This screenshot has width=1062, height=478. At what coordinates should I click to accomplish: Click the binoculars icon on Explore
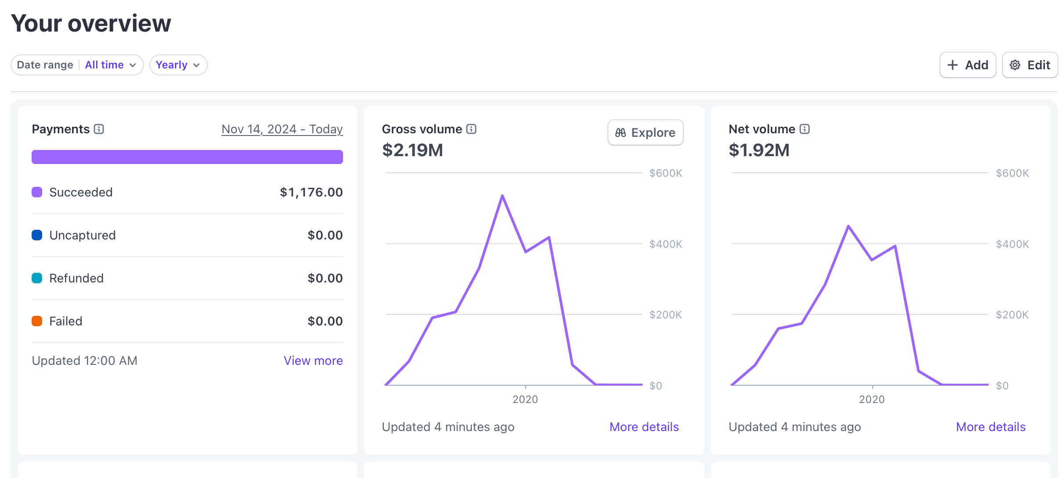pyautogui.click(x=621, y=132)
